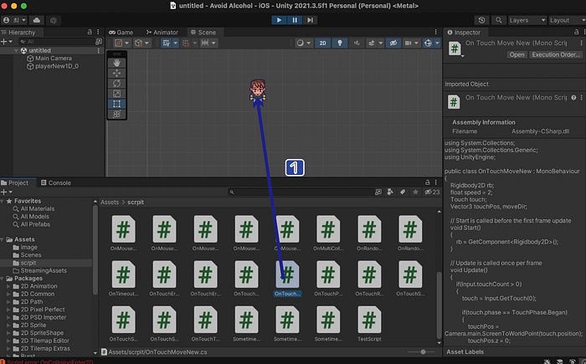Image resolution: width=586 pixels, height=364 pixels.
Task: Select the Move tool in Scene toolbar
Action: coord(116,74)
